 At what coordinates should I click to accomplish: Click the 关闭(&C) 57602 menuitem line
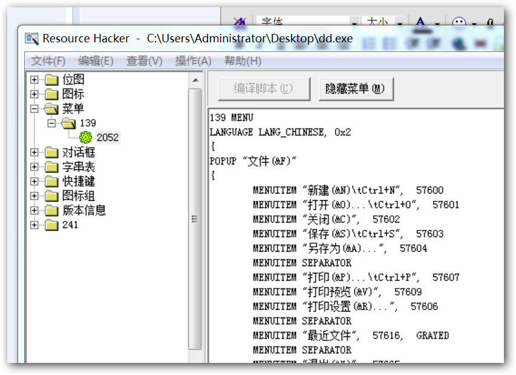tap(327, 219)
